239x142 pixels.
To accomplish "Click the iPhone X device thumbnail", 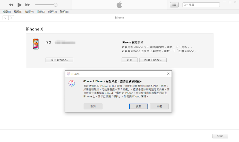I will click(x=36, y=44).
